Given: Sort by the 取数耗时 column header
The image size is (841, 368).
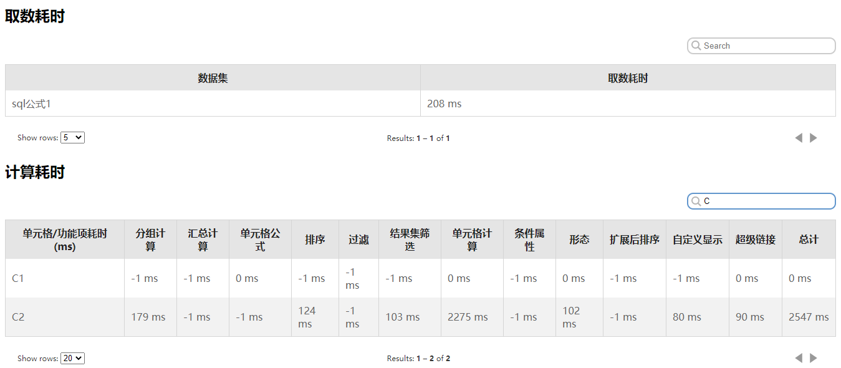Looking at the screenshot, I should pyautogui.click(x=628, y=78).
